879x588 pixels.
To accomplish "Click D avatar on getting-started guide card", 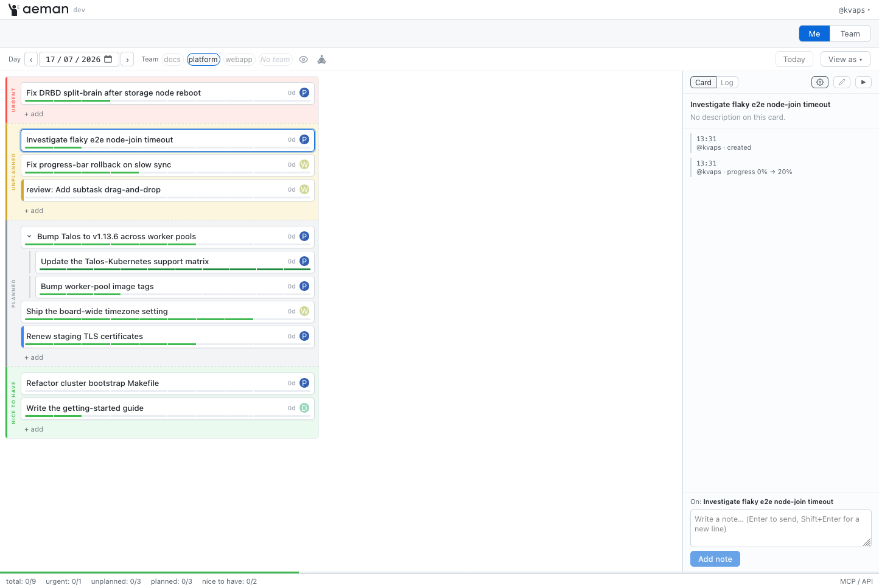I will click(304, 408).
